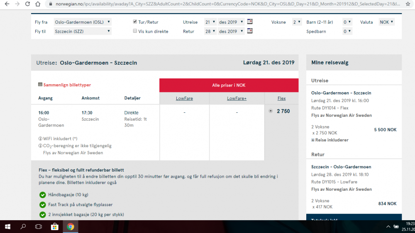Show hidden system tray icons

click(x=388, y=227)
